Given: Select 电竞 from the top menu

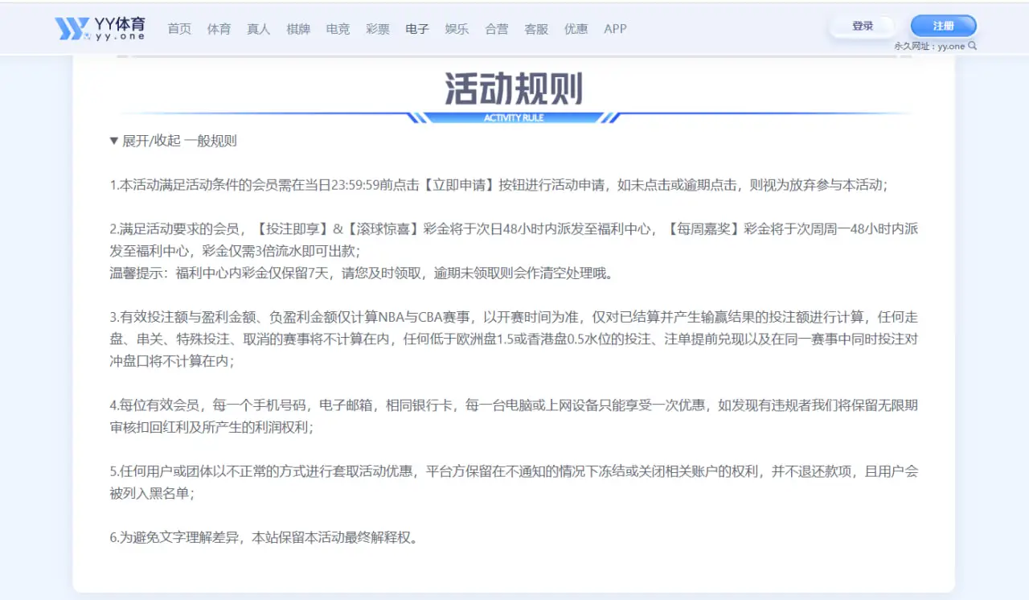Looking at the screenshot, I should tap(338, 29).
